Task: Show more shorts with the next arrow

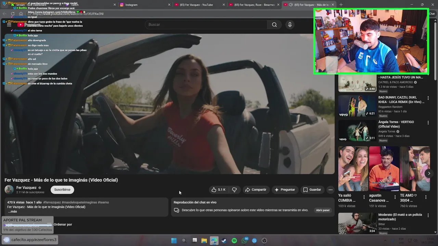Action: tap(429, 174)
